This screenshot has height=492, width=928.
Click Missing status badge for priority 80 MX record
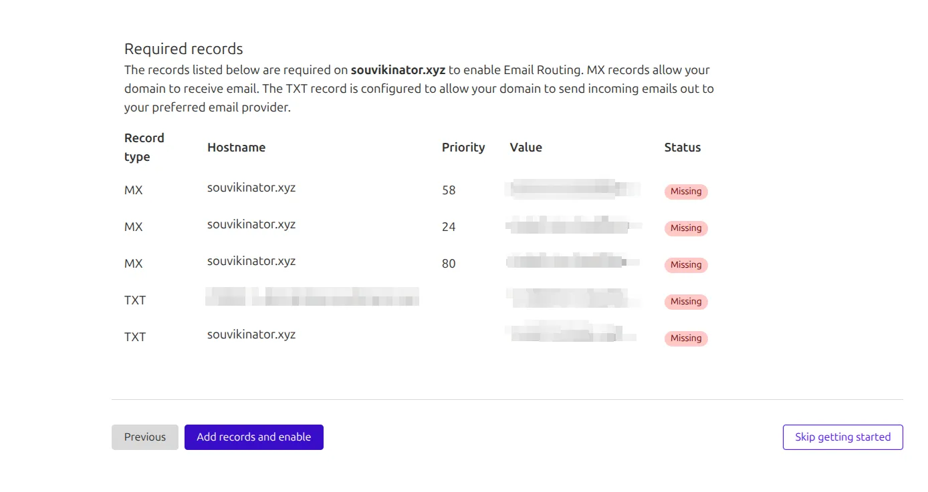686,265
